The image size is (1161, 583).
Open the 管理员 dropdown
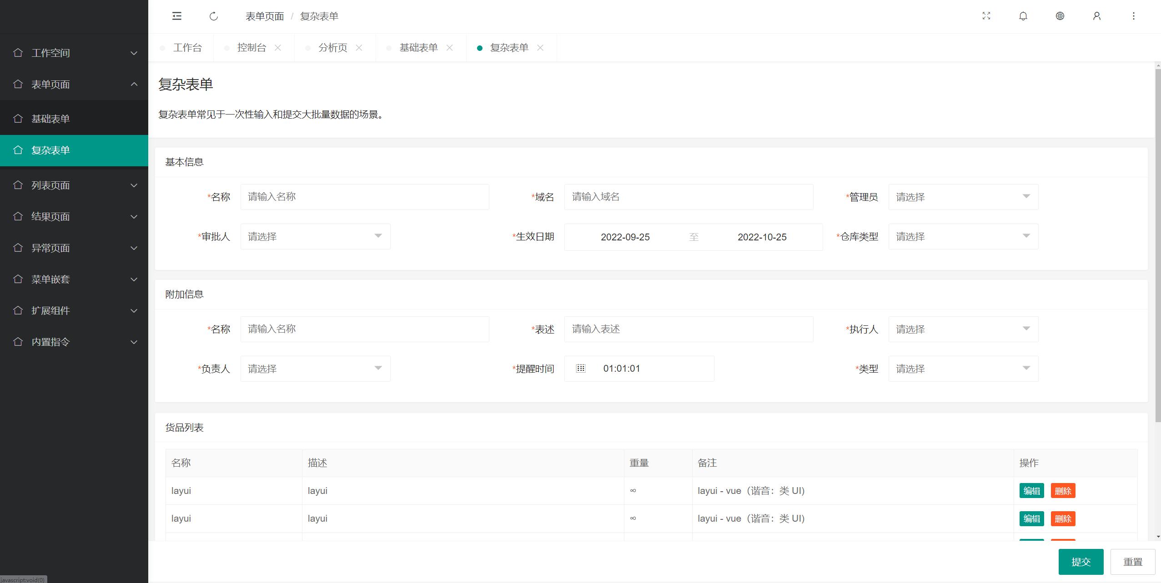(963, 197)
